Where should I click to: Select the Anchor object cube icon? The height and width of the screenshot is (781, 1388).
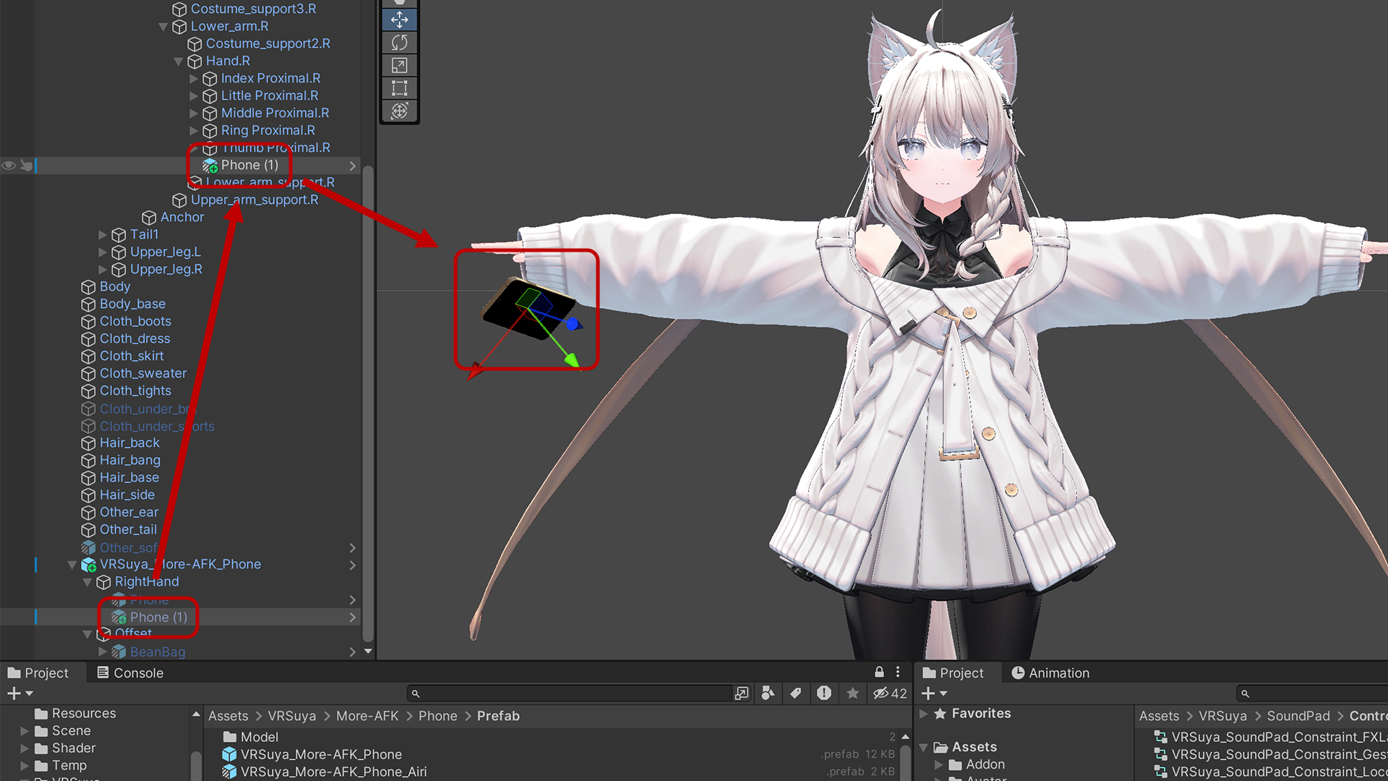click(x=149, y=218)
